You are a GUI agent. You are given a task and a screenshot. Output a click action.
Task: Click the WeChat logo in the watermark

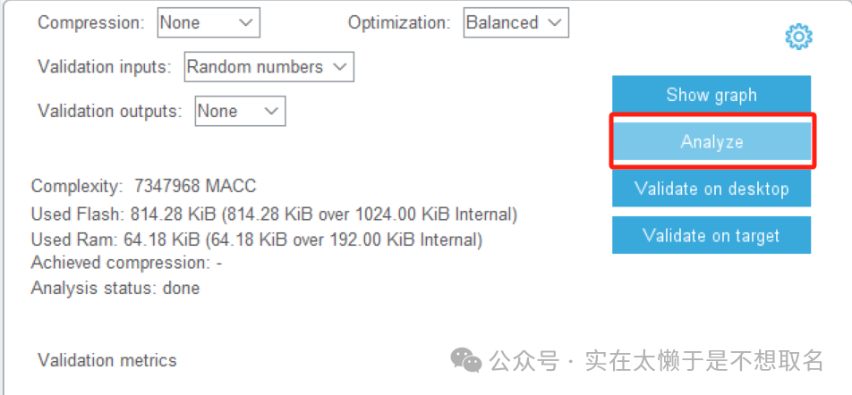coord(465,360)
